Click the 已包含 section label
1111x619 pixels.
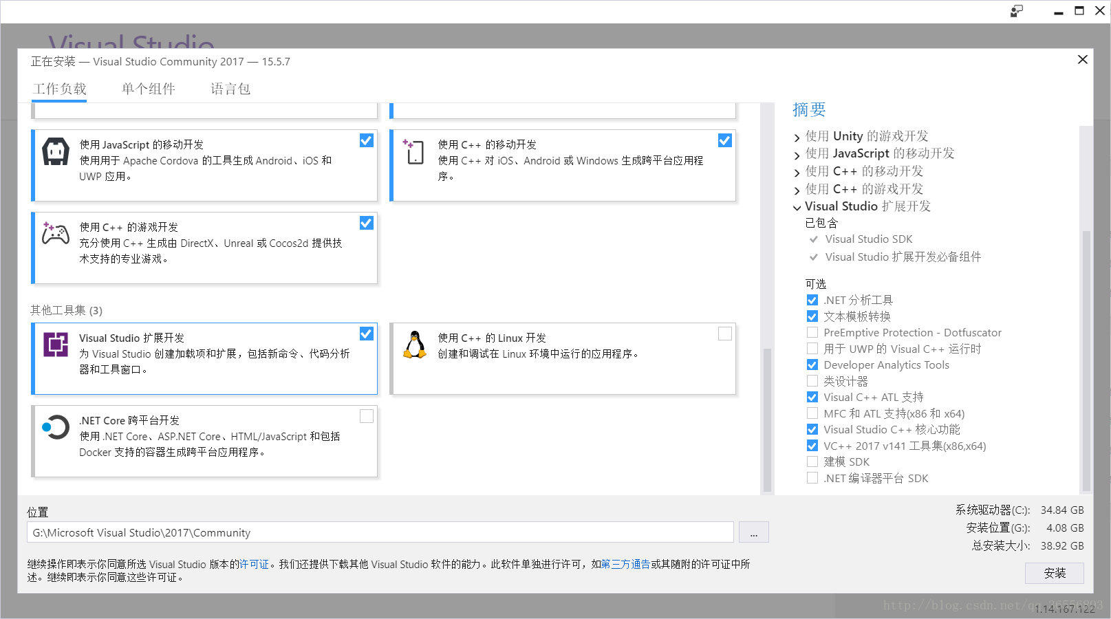coord(821,223)
